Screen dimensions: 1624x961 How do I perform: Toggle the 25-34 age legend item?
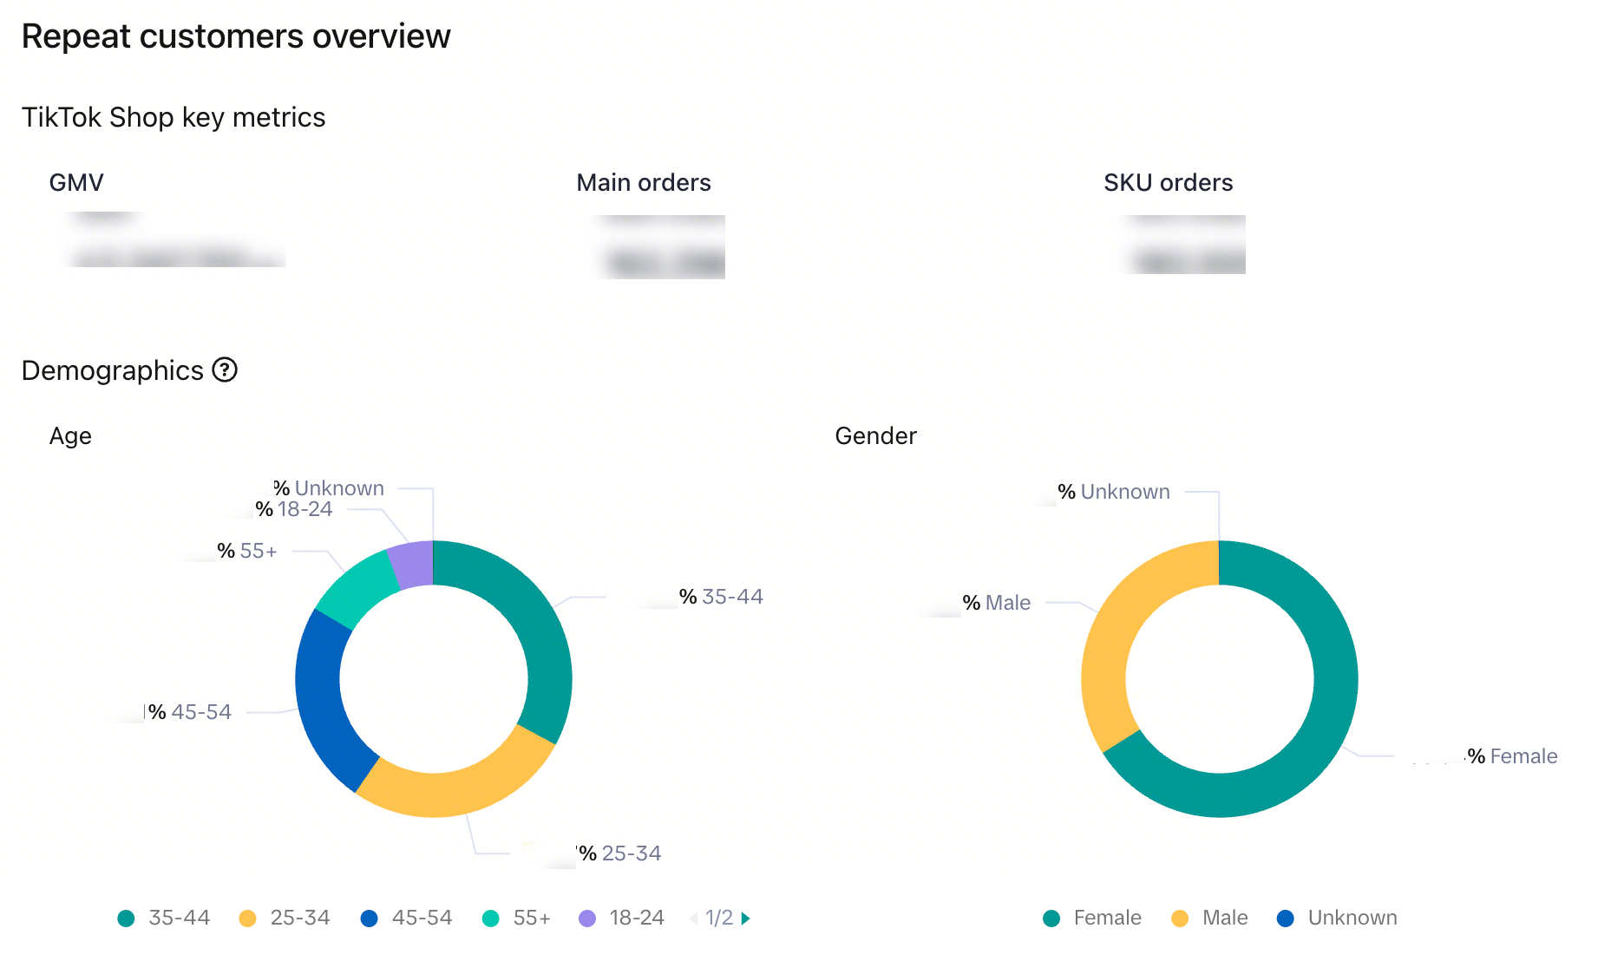pyautogui.click(x=285, y=919)
